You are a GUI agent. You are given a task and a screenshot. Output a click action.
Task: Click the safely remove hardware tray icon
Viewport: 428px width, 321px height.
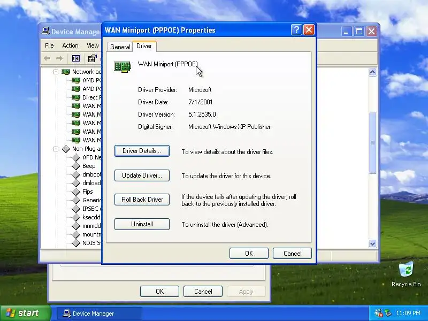(x=388, y=313)
